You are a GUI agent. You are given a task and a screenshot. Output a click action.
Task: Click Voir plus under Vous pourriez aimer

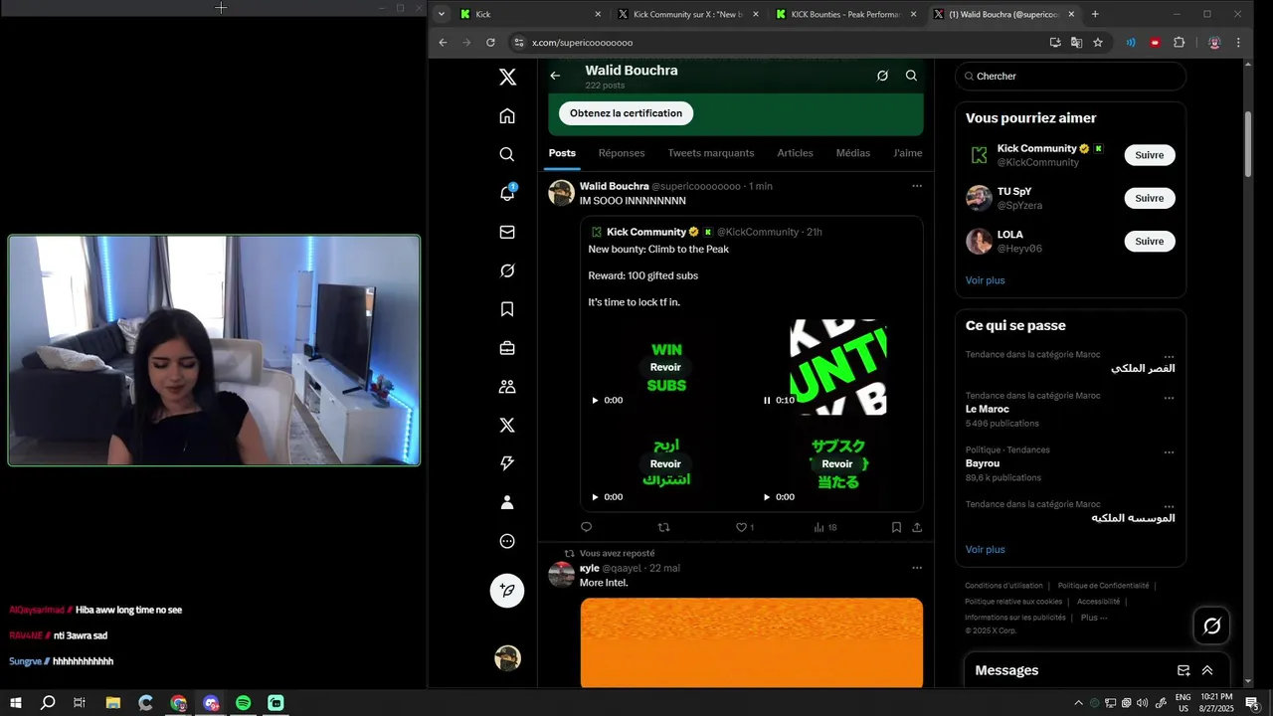[985, 280]
